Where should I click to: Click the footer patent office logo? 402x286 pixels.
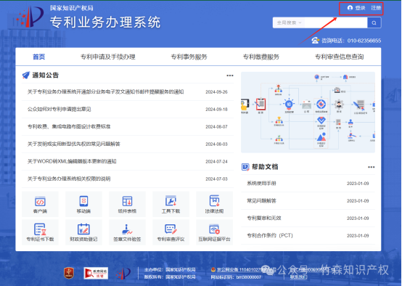click(x=123, y=274)
